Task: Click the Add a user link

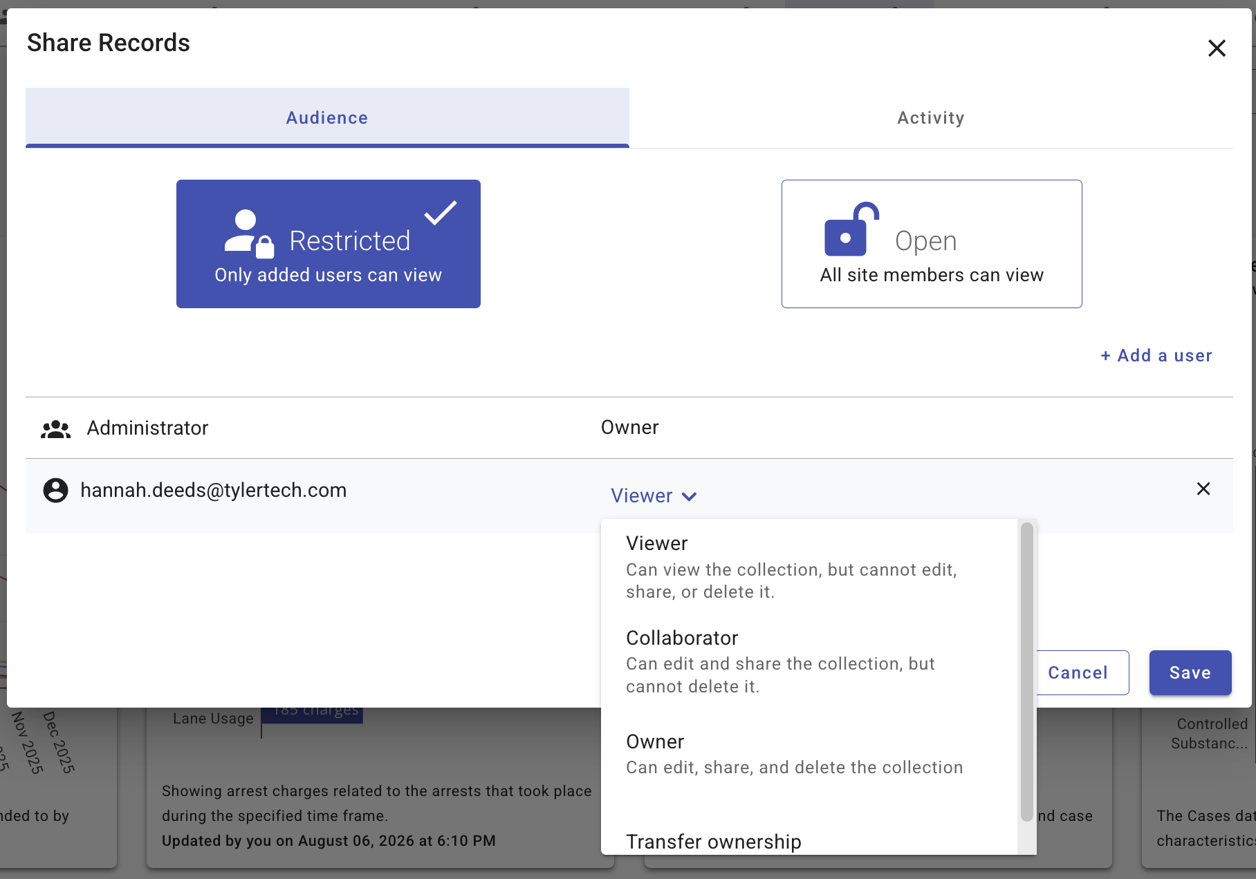Action: click(x=1156, y=355)
